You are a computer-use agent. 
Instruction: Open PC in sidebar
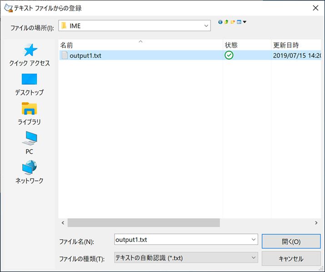(x=29, y=143)
